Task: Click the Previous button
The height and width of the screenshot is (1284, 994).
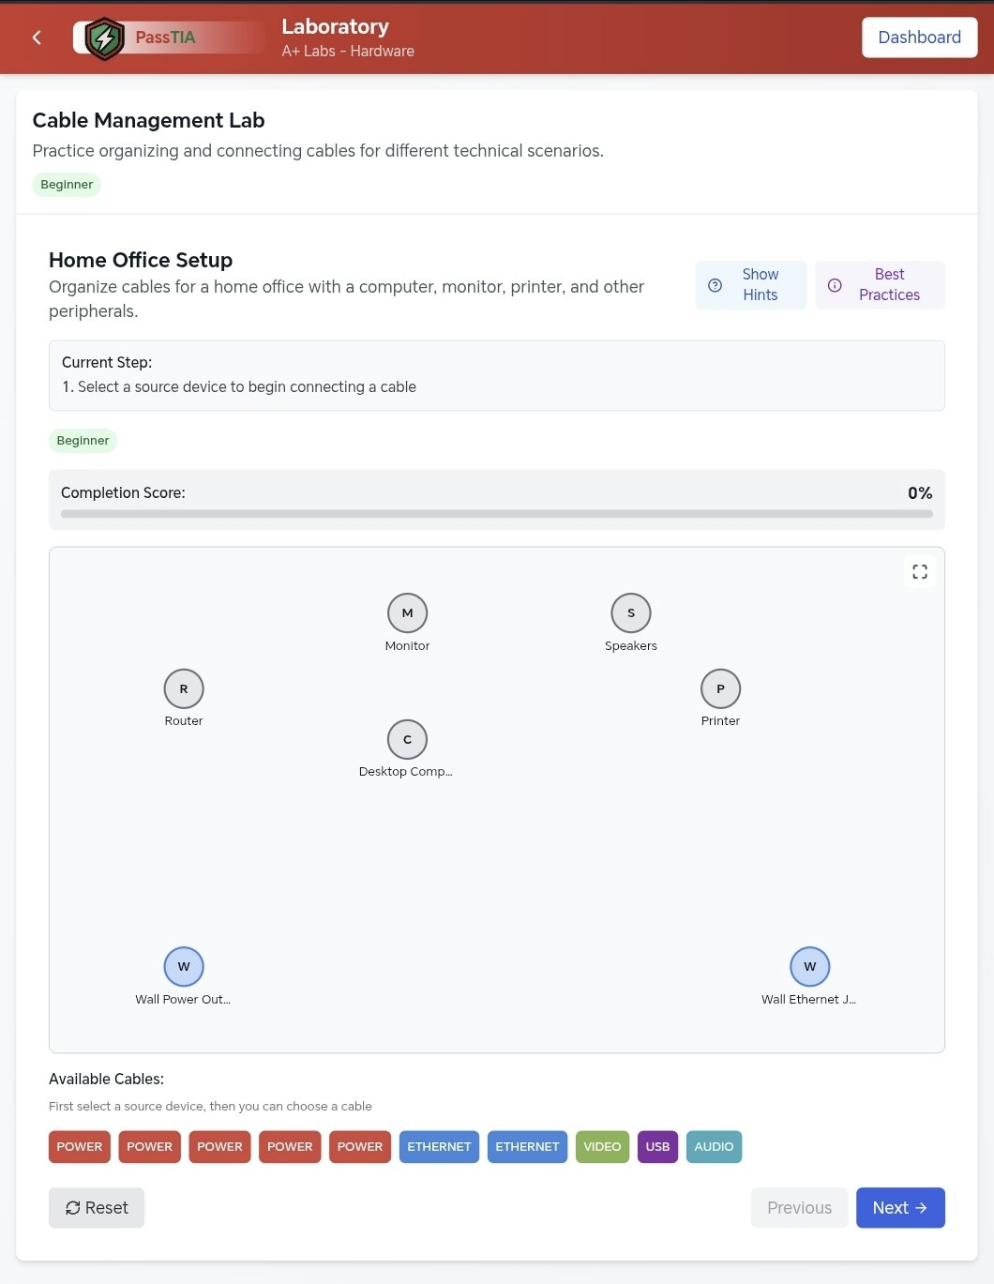Action: coord(799,1208)
